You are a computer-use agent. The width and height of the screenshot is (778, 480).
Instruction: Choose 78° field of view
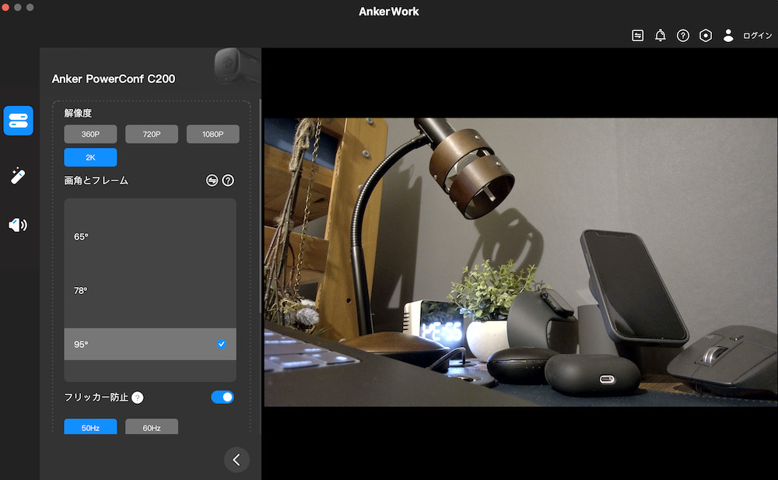pyautogui.click(x=150, y=290)
